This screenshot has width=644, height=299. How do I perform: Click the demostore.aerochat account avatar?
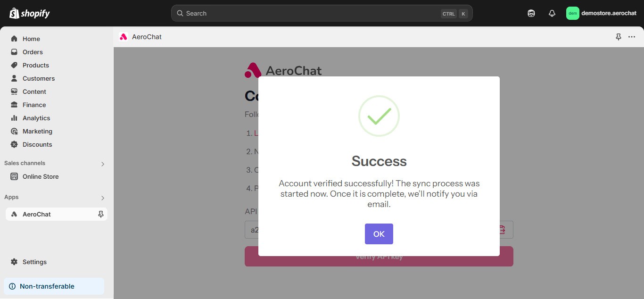point(572,13)
